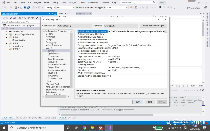Expand the Manifest Tool node
The image size is (210, 131).
tap(45, 84)
